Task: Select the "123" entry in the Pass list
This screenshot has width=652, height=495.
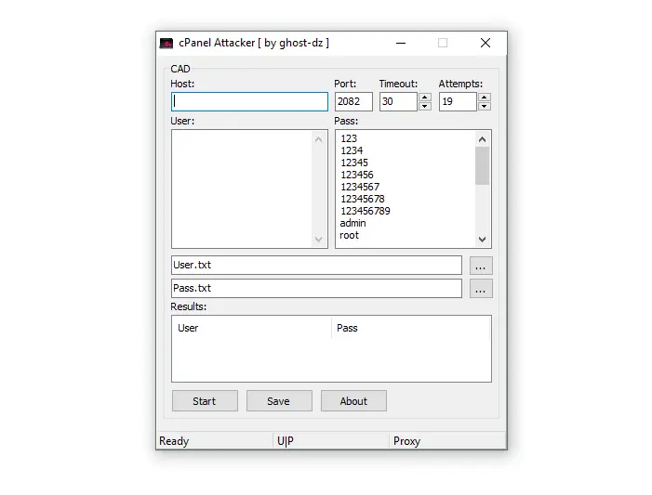Action: point(349,138)
